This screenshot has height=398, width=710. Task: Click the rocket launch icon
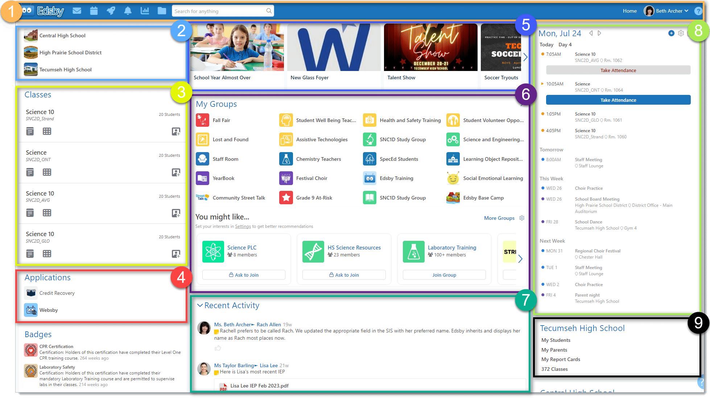(111, 11)
